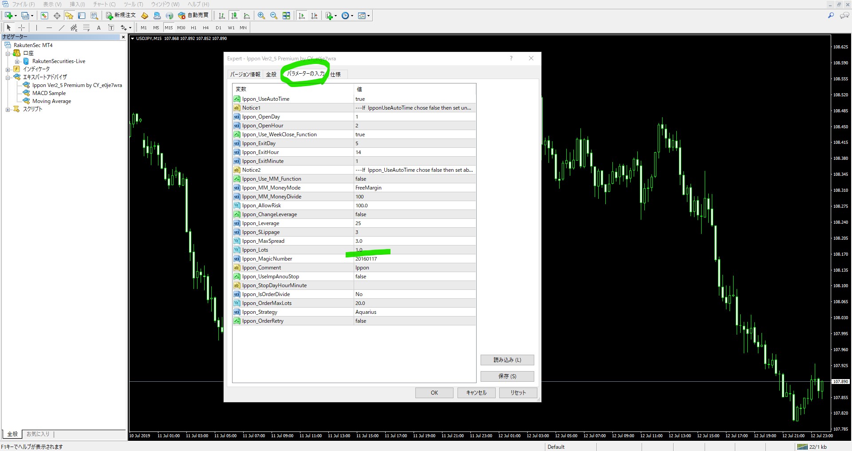Collapse the 口座 tree node

pos(8,53)
